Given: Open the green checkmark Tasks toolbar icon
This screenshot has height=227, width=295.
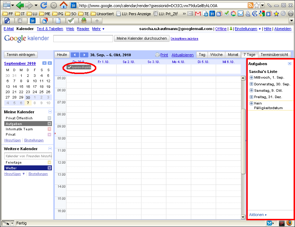Looking at the screenshot, I should click(x=226, y=13).
